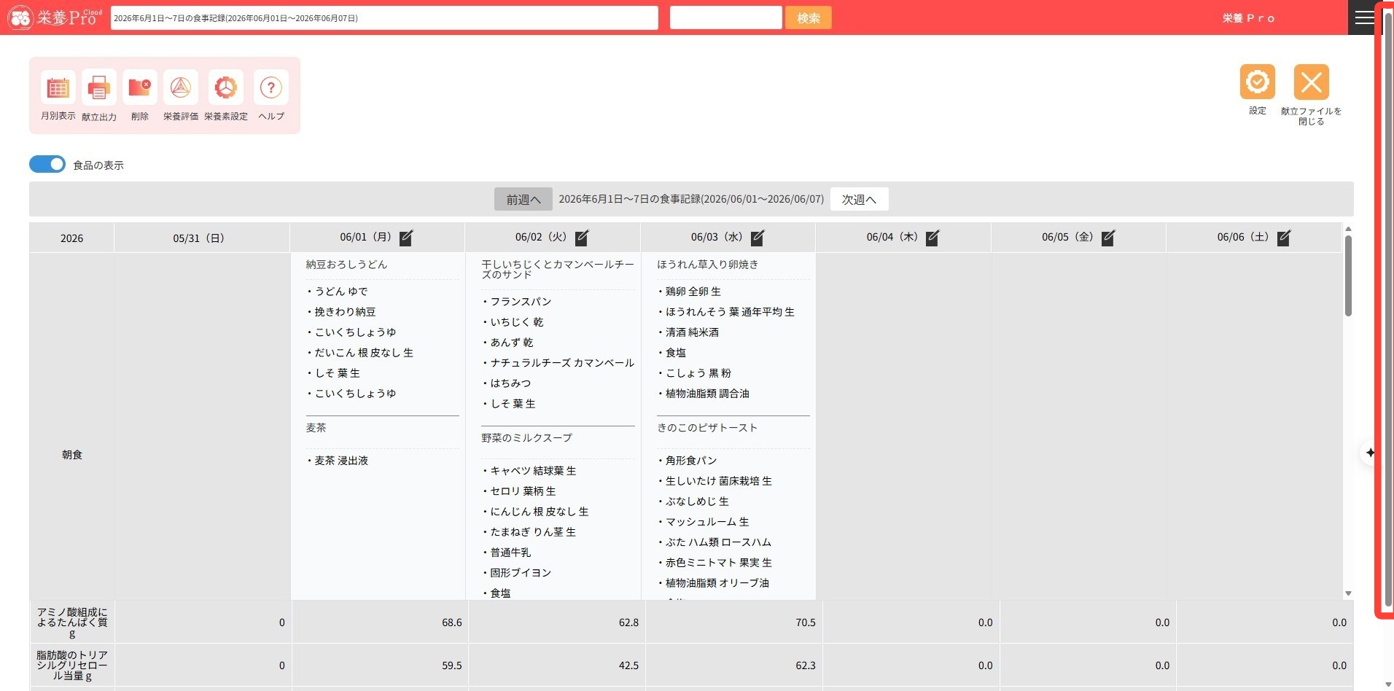Click the ingredient 挽きわり納豆
The width and height of the screenshot is (1394, 691).
(x=345, y=312)
